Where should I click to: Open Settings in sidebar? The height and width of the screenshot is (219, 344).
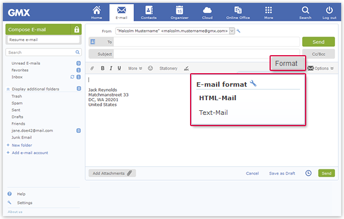coord(25,203)
